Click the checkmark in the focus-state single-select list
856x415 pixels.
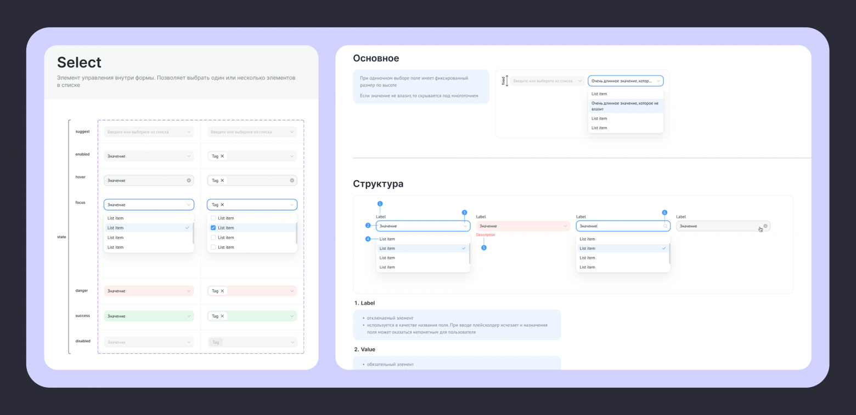pyautogui.click(x=188, y=228)
